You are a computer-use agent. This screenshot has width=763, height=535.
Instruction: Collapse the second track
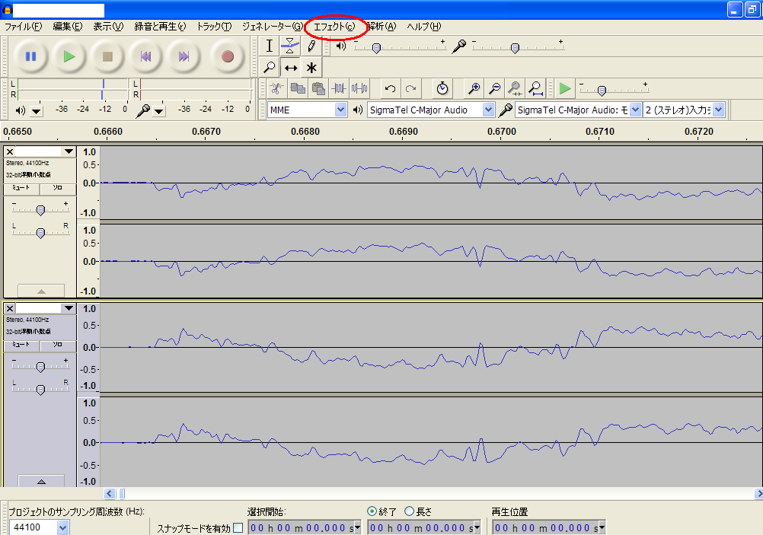click(41, 481)
